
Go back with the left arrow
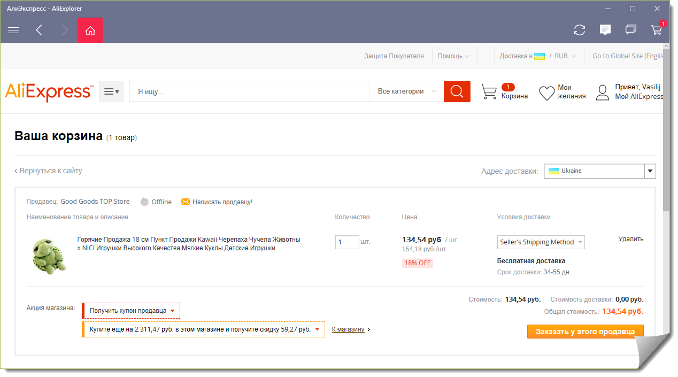coord(39,30)
